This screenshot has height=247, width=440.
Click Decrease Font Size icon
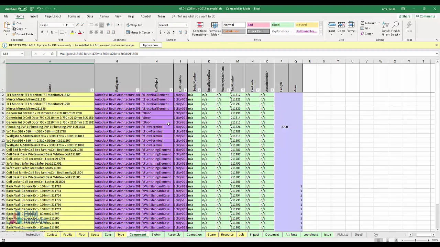point(82,25)
